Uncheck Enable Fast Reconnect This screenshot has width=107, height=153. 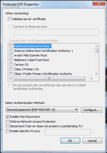pyautogui.click(x=7, y=117)
